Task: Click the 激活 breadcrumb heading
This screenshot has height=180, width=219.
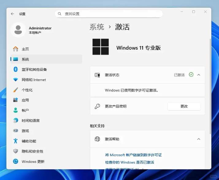Action: pyautogui.click(x=122, y=27)
